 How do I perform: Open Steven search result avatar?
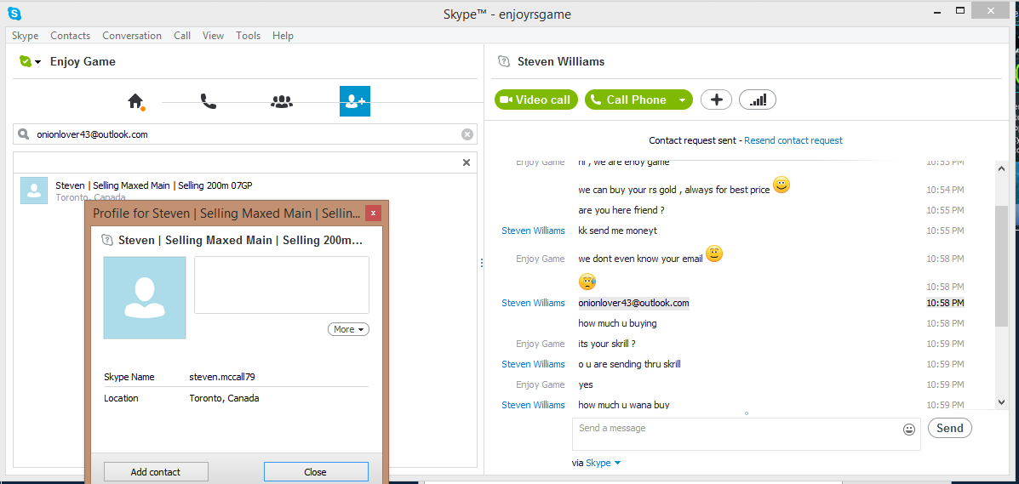click(34, 191)
